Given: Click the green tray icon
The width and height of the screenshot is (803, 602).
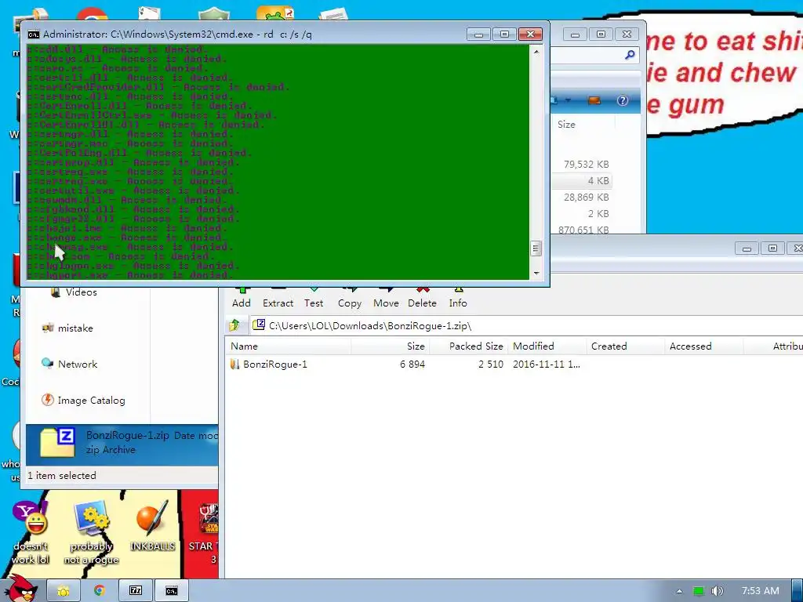Looking at the screenshot, I should [x=698, y=591].
